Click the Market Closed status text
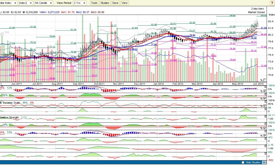This screenshot has width=275, height=165. pyautogui.click(x=256, y=12)
